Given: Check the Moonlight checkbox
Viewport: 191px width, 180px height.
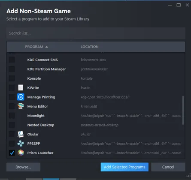Looking at the screenshot, I should (12, 116).
